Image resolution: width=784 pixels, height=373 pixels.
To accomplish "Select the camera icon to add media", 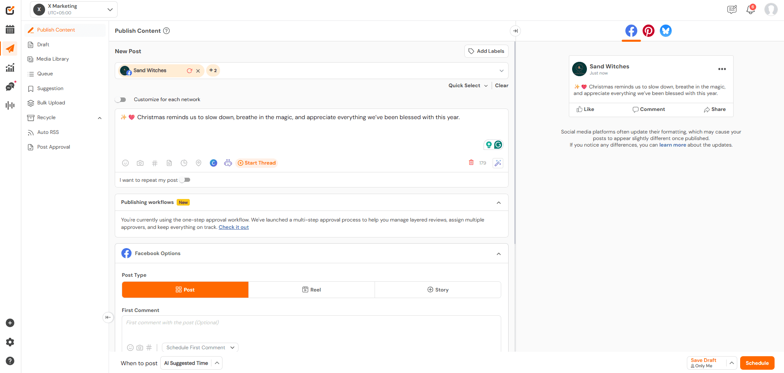I will 140,163.
